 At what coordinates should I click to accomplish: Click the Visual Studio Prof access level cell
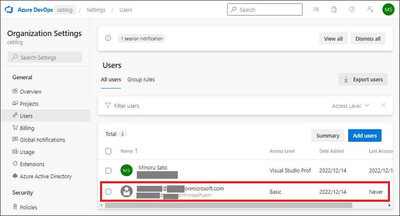290,170
